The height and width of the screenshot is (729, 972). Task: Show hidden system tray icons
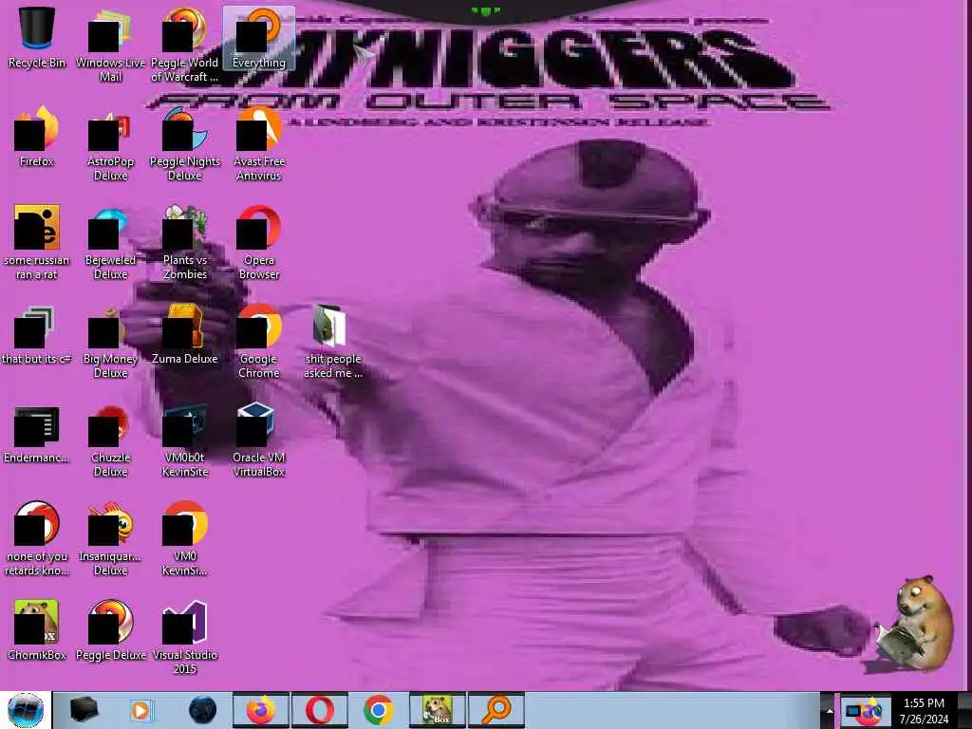(830, 710)
